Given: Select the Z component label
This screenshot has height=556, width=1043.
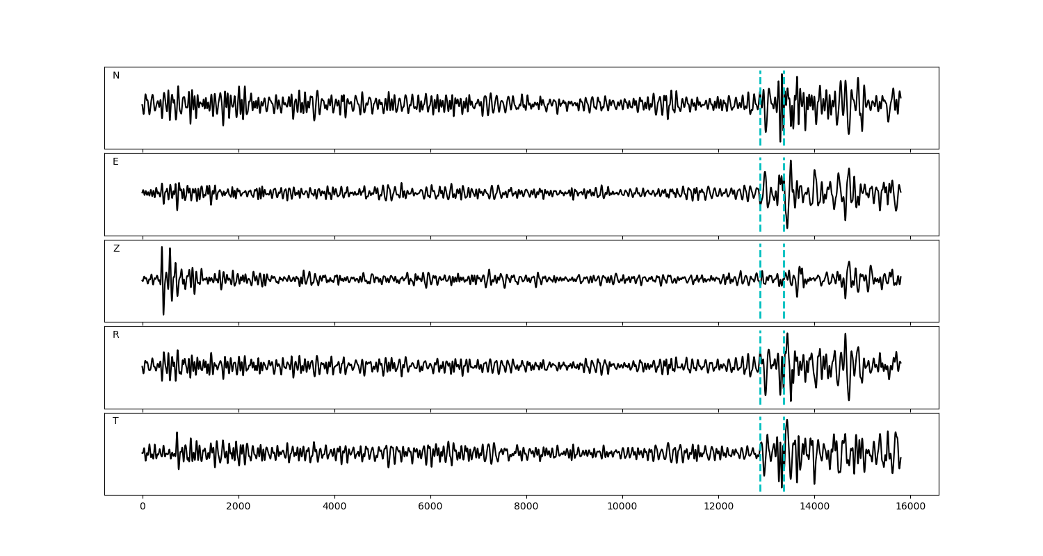Looking at the screenshot, I should click(x=116, y=249).
